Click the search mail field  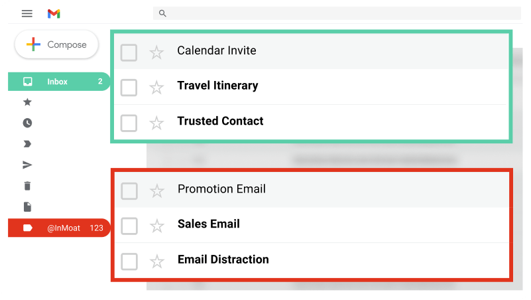pos(337,13)
